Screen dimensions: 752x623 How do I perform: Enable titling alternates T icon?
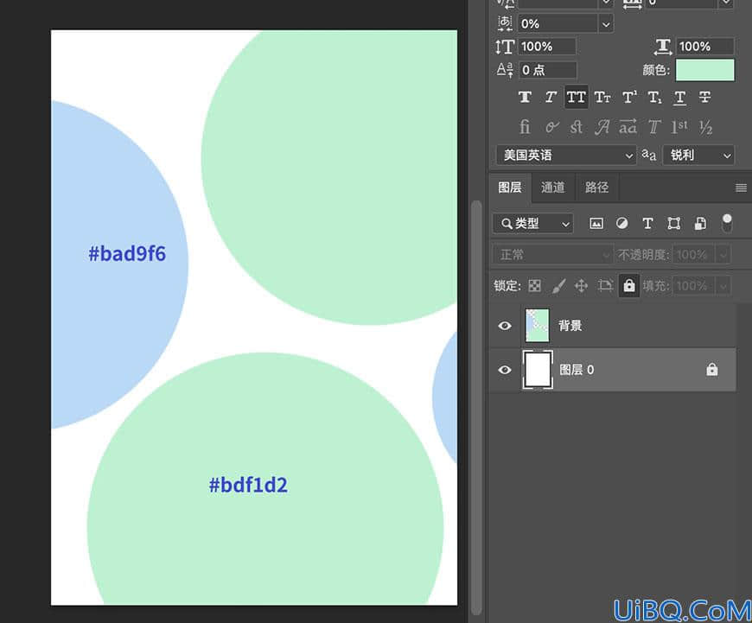click(x=654, y=127)
